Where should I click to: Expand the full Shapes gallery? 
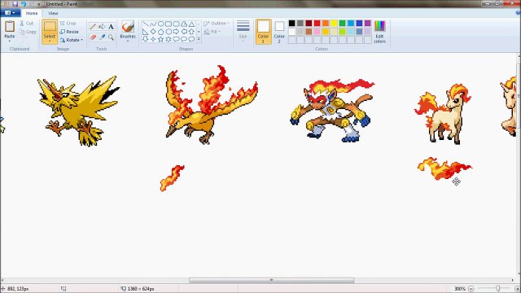[x=199, y=39]
